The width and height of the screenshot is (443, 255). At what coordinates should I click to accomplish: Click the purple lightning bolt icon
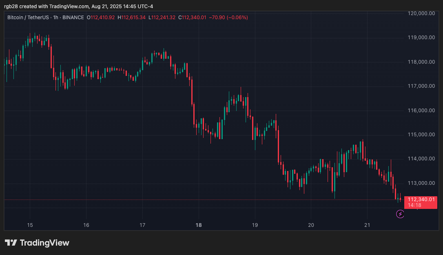pyautogui.click(x=400, y=214)
